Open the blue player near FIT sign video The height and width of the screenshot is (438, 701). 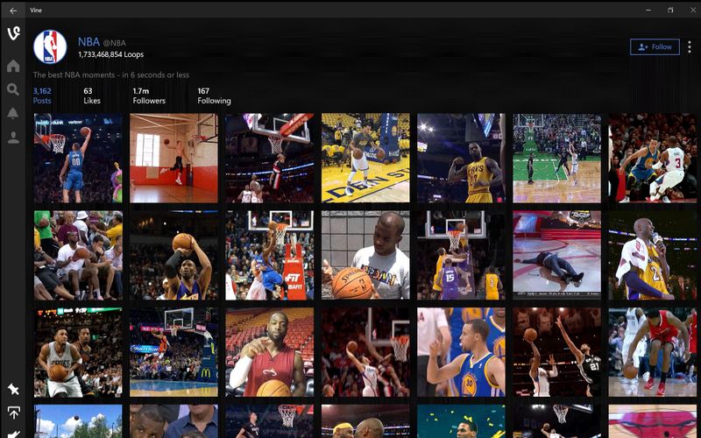270,255
